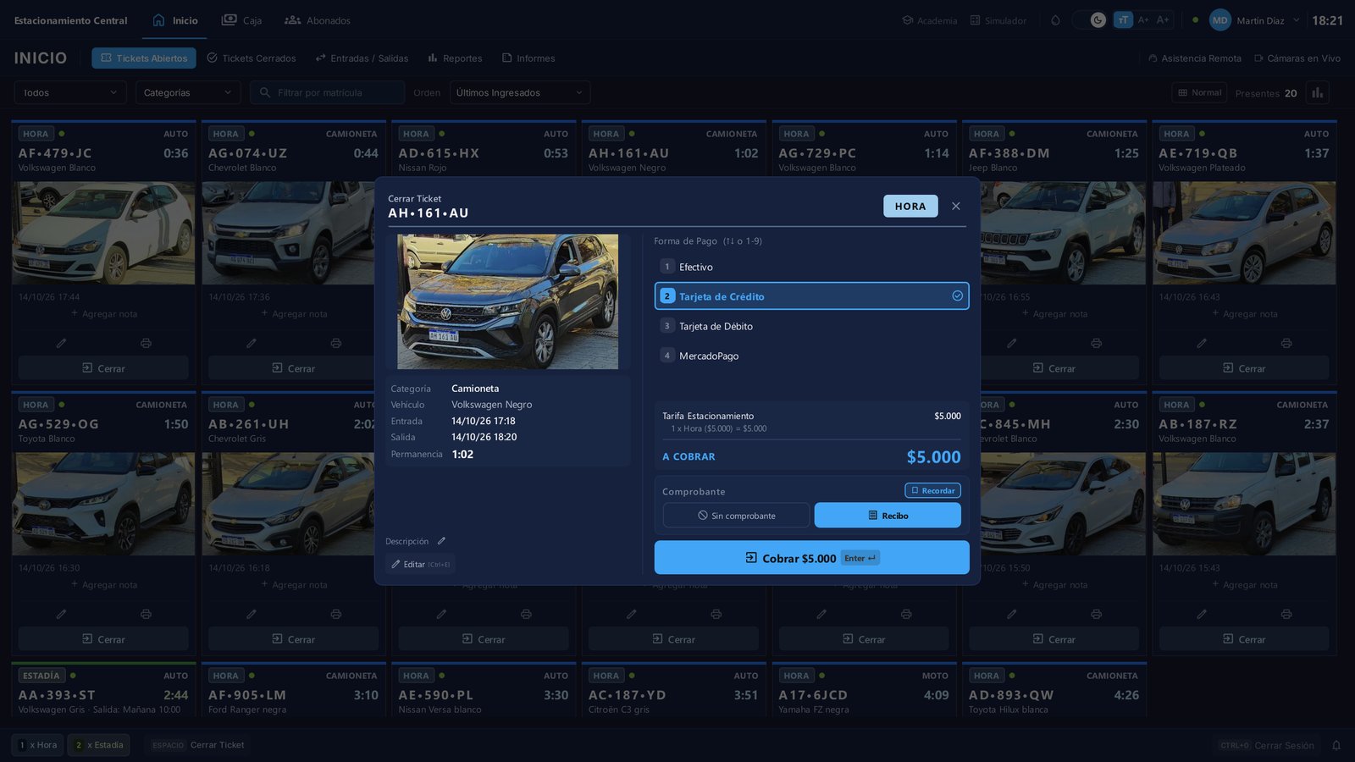Viewport: 1355px width, 762px height.
Task: Open the Abonados tab
Action: coord(318,20)
